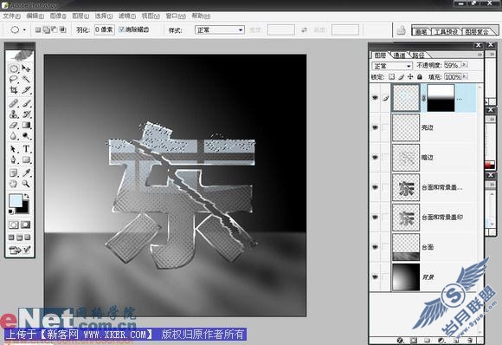502x345 pixels.
Task: Click the opacity value 59% field
Action: pos(453,65)
